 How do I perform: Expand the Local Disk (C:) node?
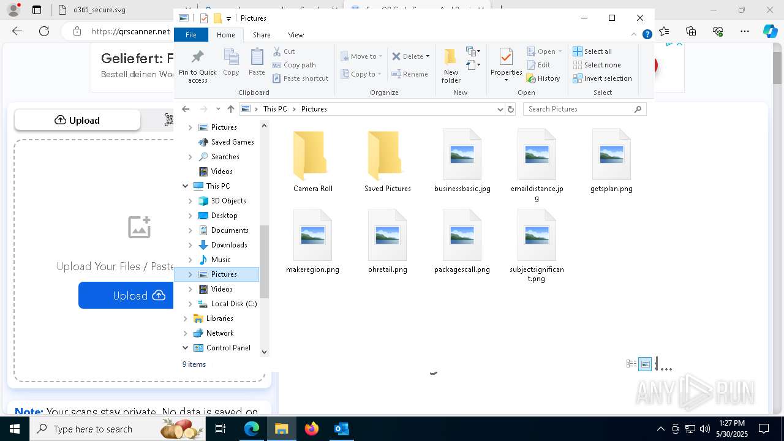[x=190, y=304]
